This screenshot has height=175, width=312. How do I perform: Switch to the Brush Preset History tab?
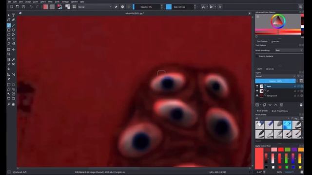coord(280,111)
